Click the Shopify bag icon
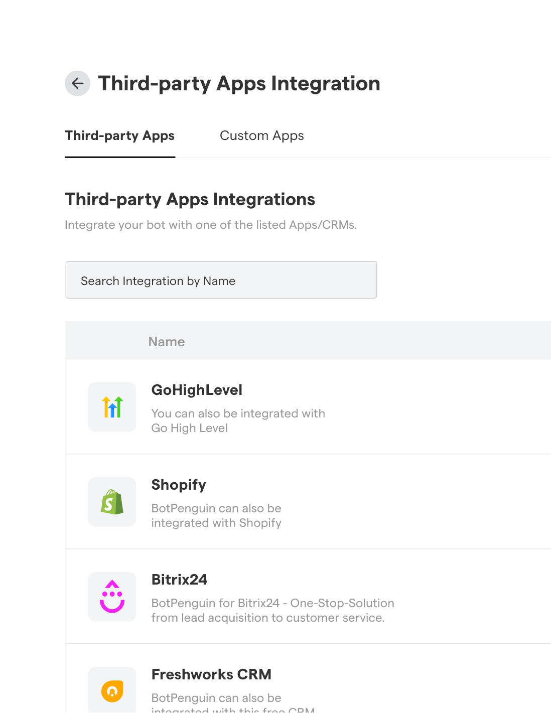This screenshot has width=551, height=713. tap(112, 502)
